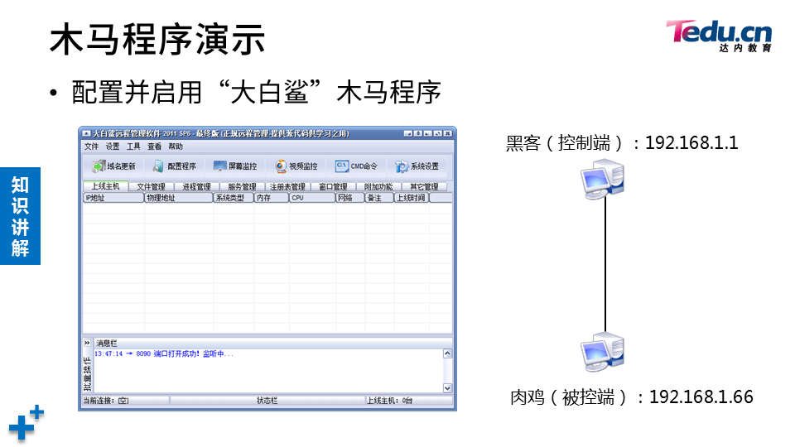Expand the » batch operation panel
Screen dimensions: 795x447
(87, 343)
